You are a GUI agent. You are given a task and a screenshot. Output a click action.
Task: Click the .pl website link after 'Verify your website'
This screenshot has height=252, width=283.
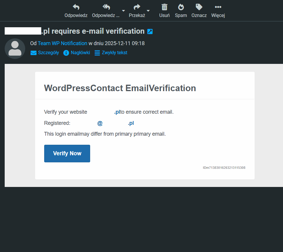(x=117, y=112)
